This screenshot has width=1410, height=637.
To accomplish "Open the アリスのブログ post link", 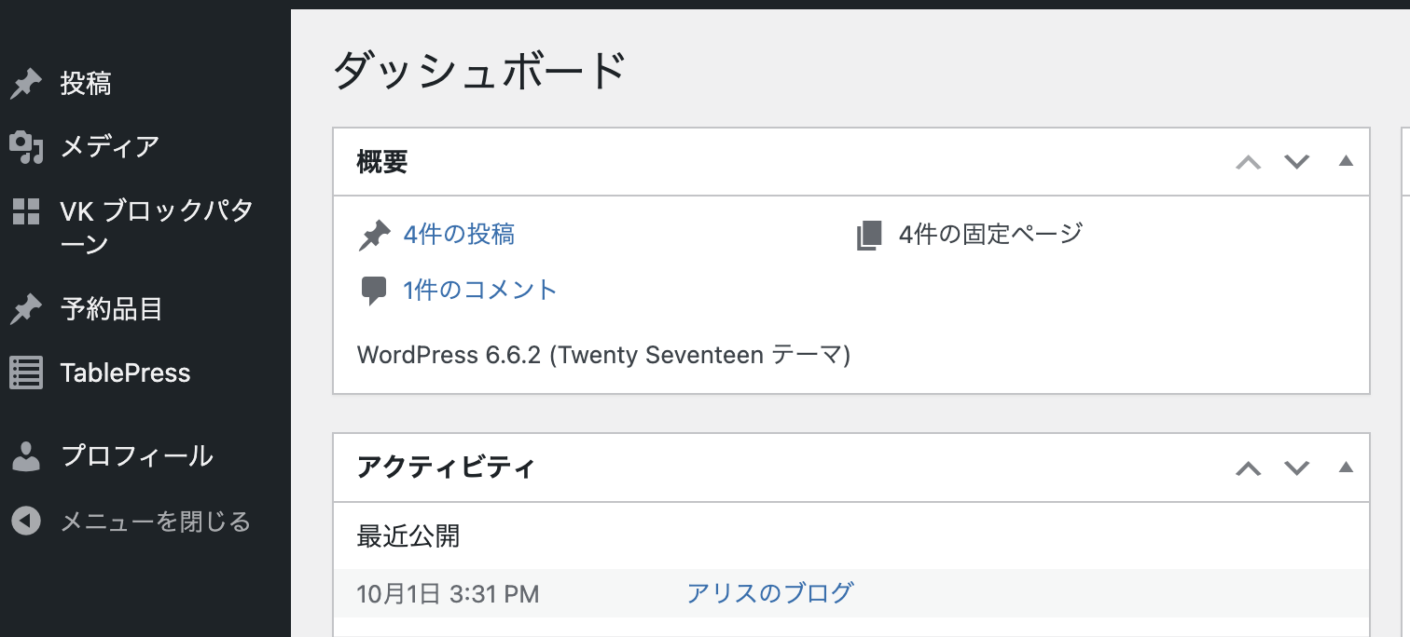I will tap(769, 593).
